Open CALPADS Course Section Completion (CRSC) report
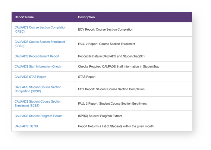 [40, 27]
